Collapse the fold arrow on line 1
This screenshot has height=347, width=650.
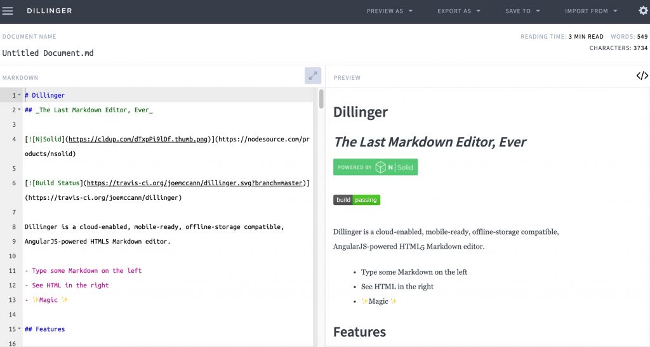point(19,95)
